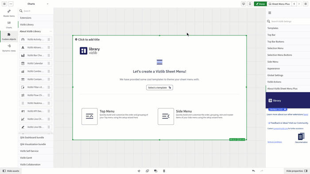Expand the Qlik Dashboard bundle section

[x=36, y=137]
